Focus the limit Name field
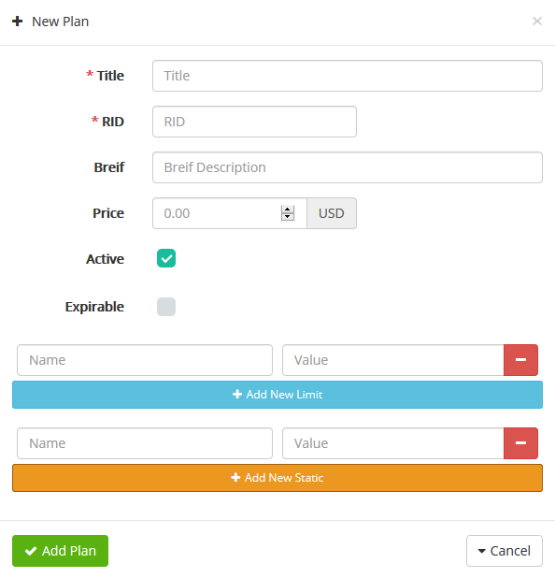 (145, 360)
